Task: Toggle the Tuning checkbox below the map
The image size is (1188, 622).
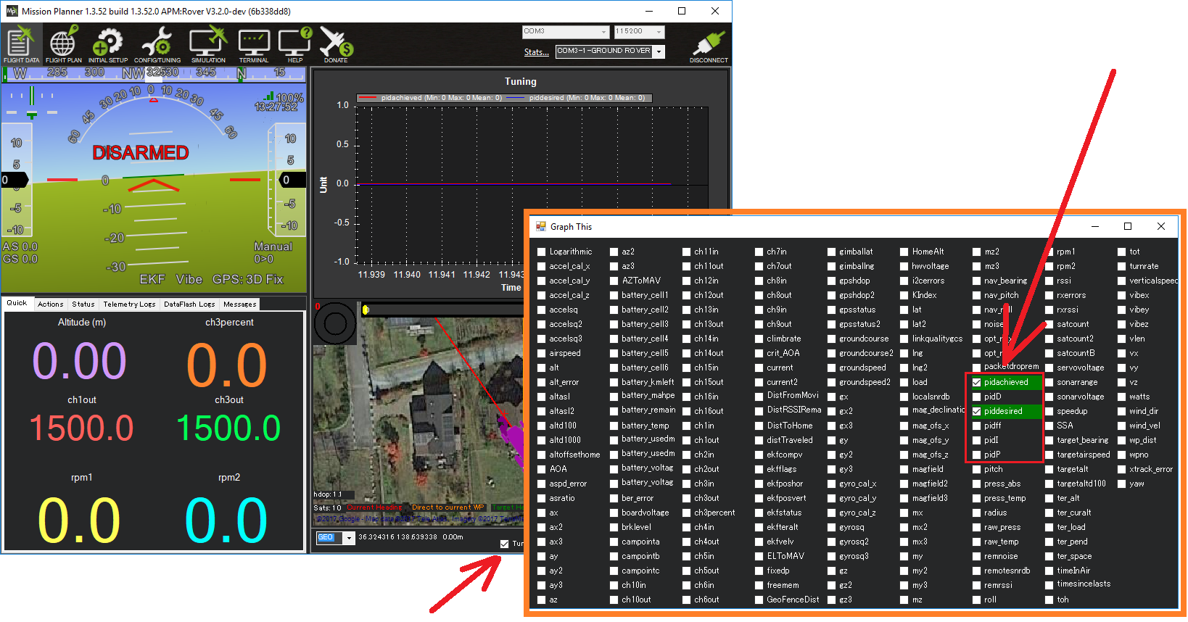Action: [x=504, y=544]
